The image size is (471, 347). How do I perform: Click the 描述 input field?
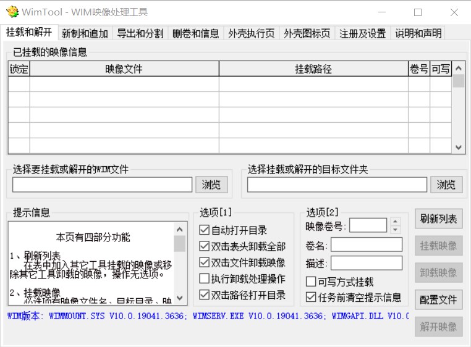[367, 263]
